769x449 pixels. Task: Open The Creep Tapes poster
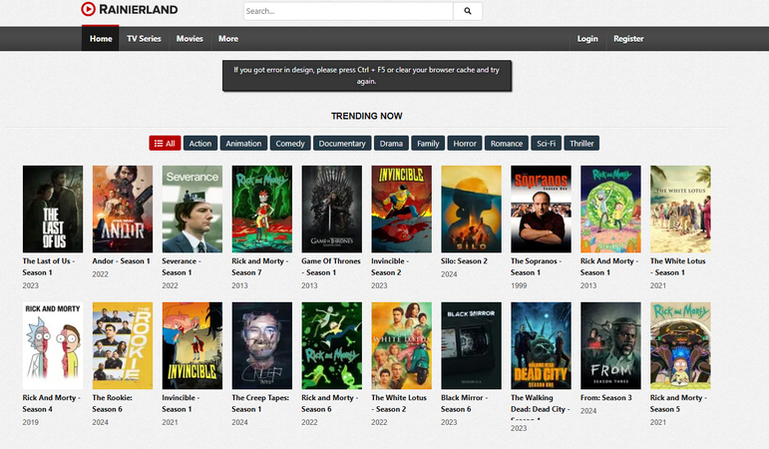[x=262, y=345]
